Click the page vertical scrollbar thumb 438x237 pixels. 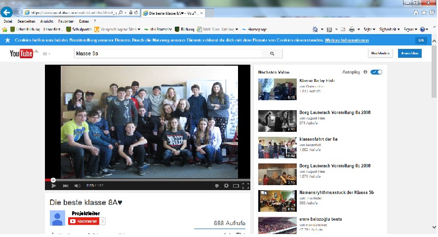[x=434, y=71]
